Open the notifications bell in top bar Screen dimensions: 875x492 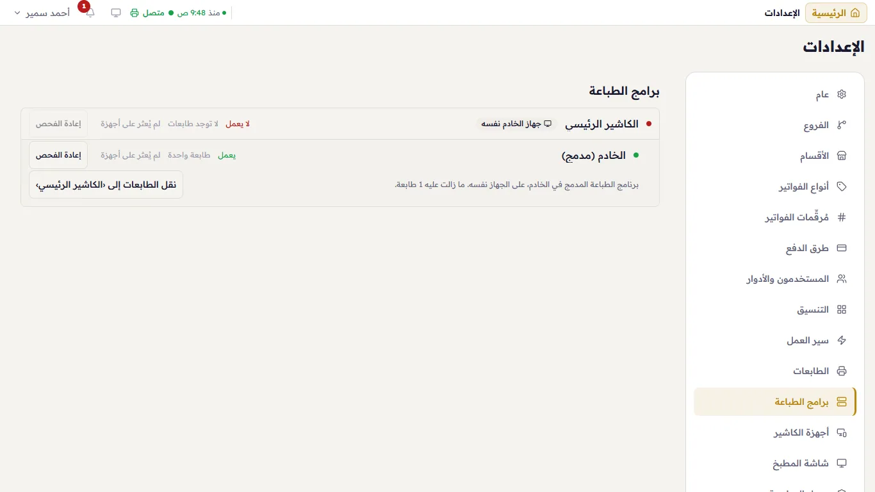click(90, 13)
